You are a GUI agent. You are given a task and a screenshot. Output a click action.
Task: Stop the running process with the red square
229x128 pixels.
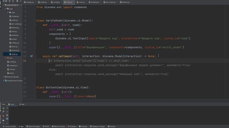3,116
